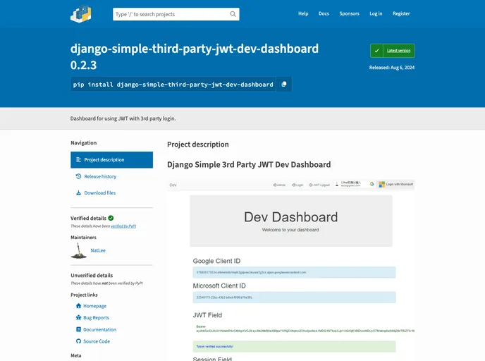Click the PyPI logo icon

point(81,13)
